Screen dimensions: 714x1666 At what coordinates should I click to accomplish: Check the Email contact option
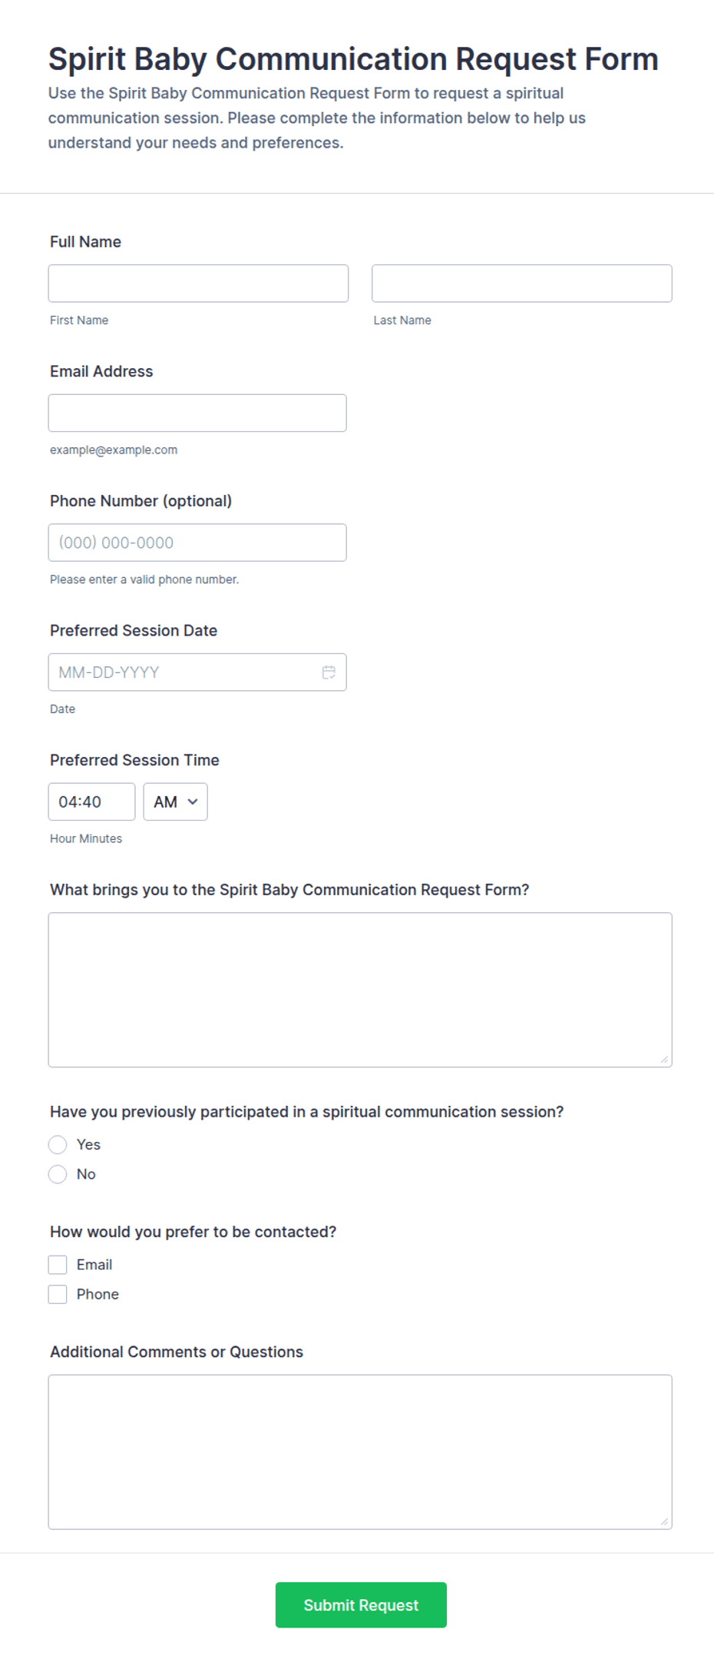click(58, 1265)
